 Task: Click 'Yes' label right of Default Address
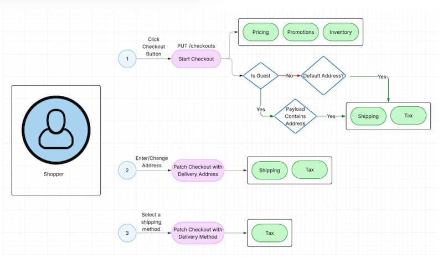pos(382,76)
